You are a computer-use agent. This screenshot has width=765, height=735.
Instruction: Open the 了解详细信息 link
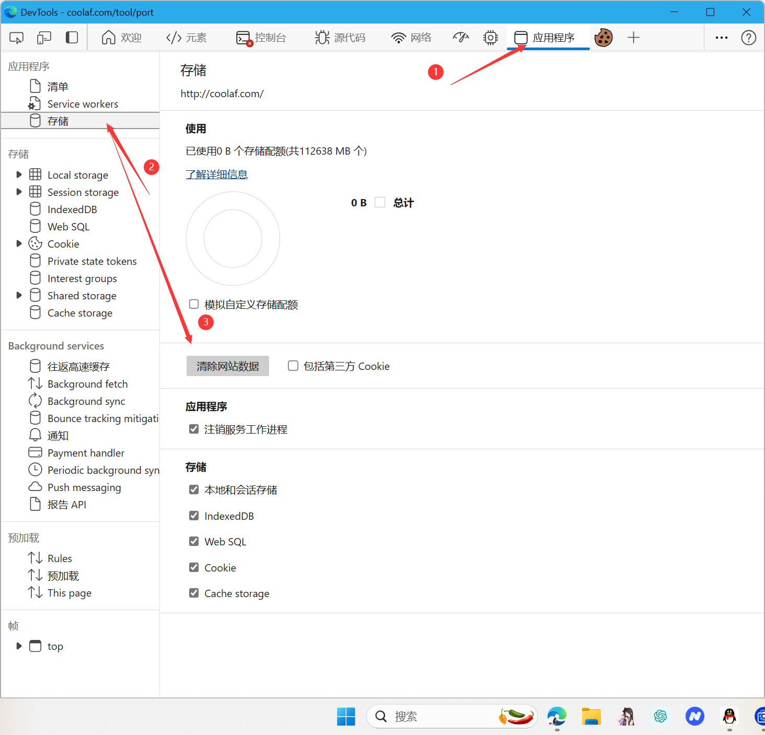216,174
